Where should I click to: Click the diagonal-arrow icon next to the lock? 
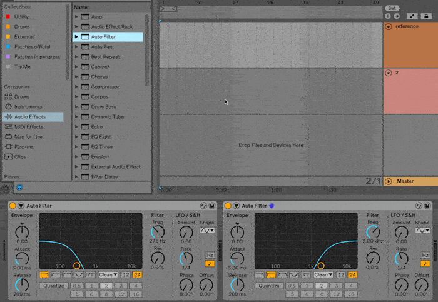tap(412, 16)
